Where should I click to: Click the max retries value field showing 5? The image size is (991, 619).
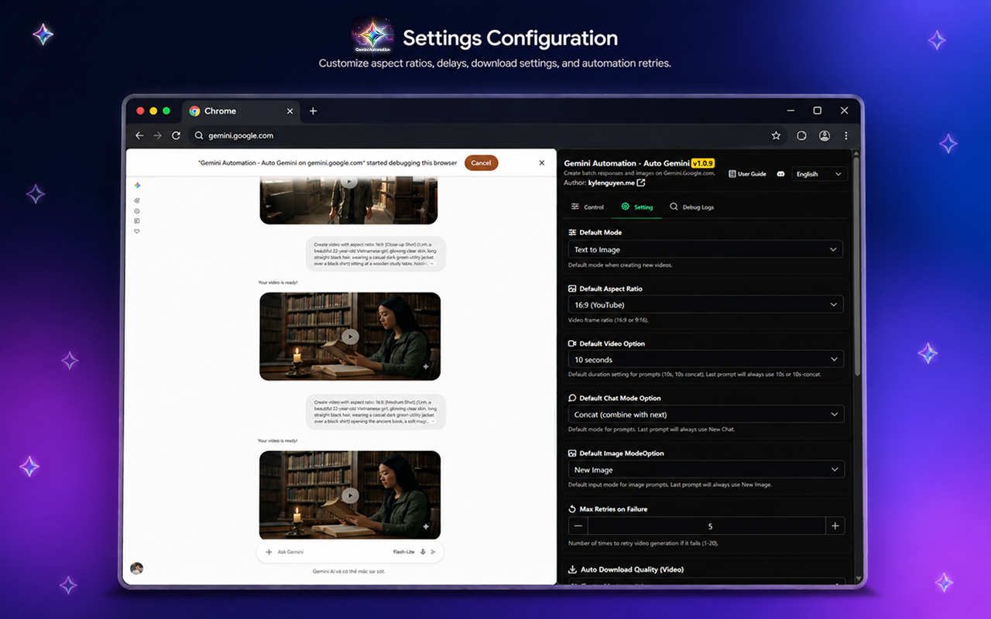coord(707,526)
